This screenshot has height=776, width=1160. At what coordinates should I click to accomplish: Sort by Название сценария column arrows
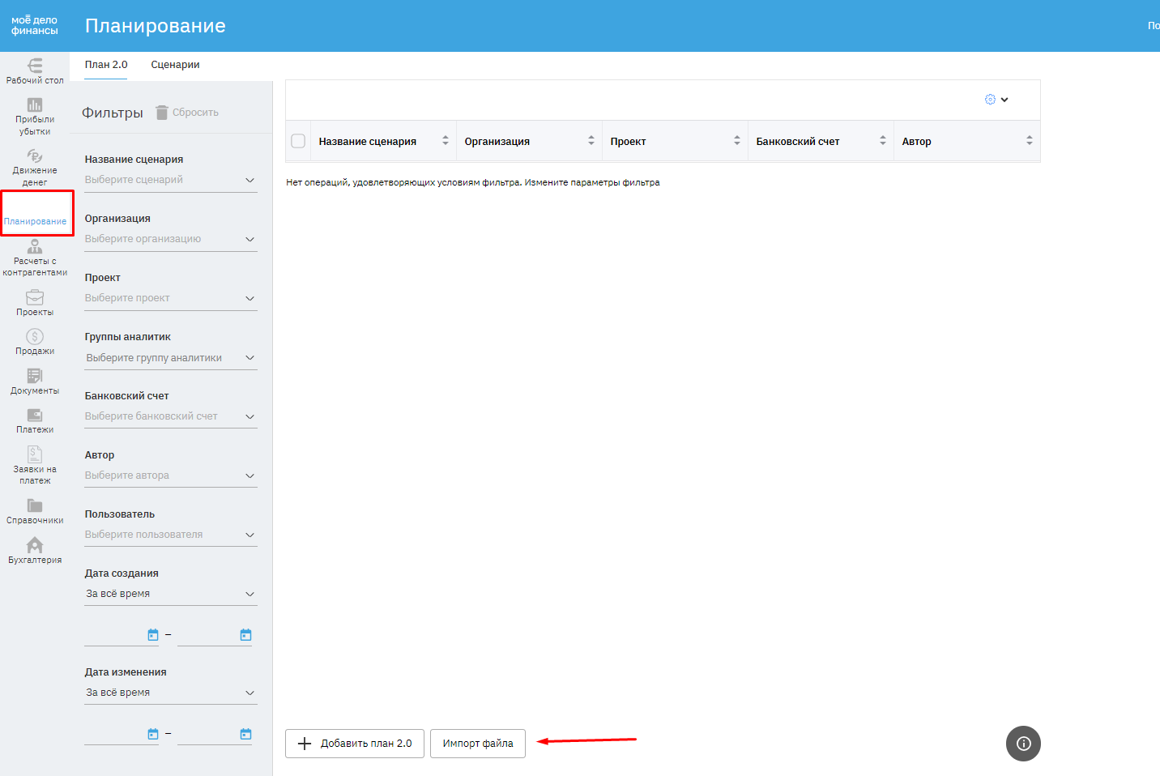[446, 141]
